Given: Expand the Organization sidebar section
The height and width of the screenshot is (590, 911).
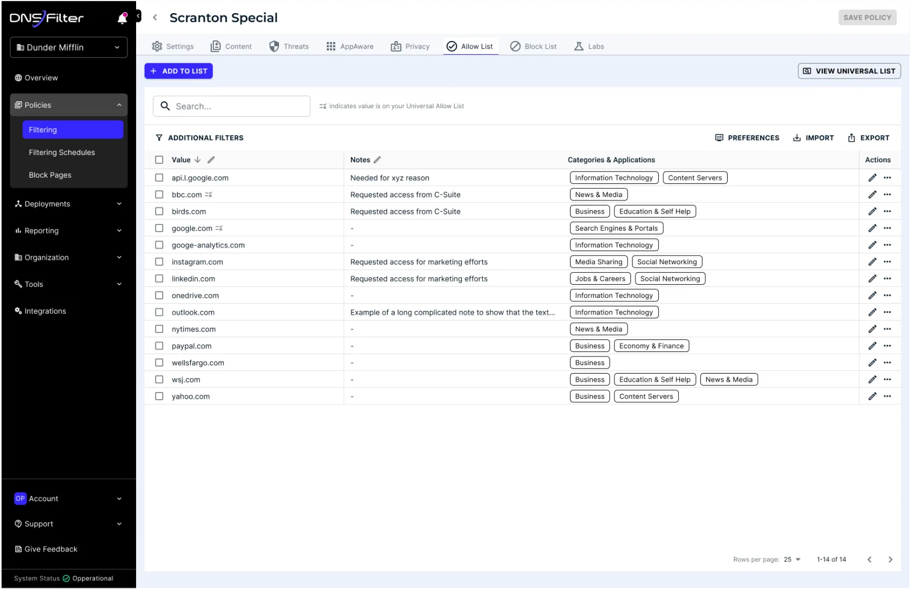Looking at the screenshot, I should pos(68,257).
